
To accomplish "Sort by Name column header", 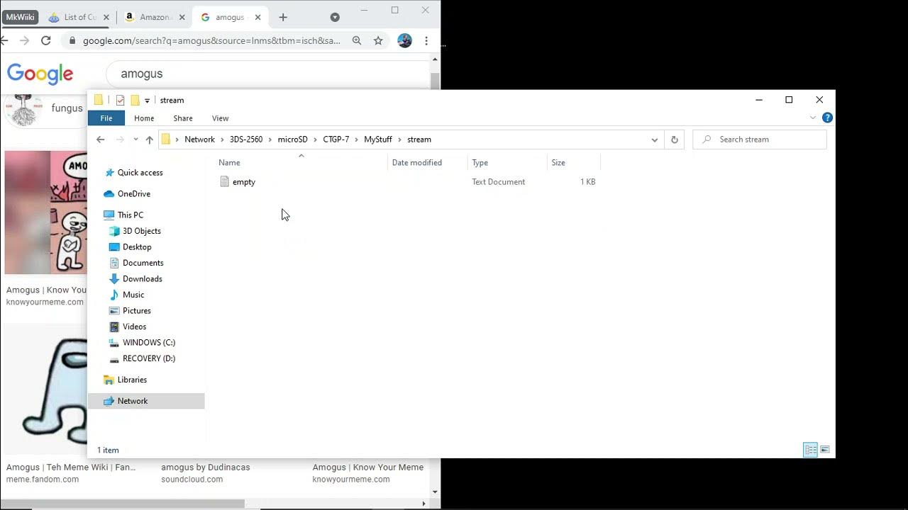I will pos(229,163).
